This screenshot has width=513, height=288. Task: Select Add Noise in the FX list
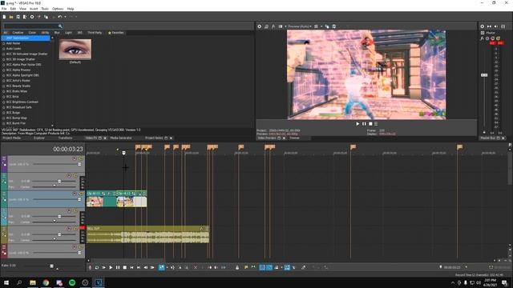click(13, 43)
